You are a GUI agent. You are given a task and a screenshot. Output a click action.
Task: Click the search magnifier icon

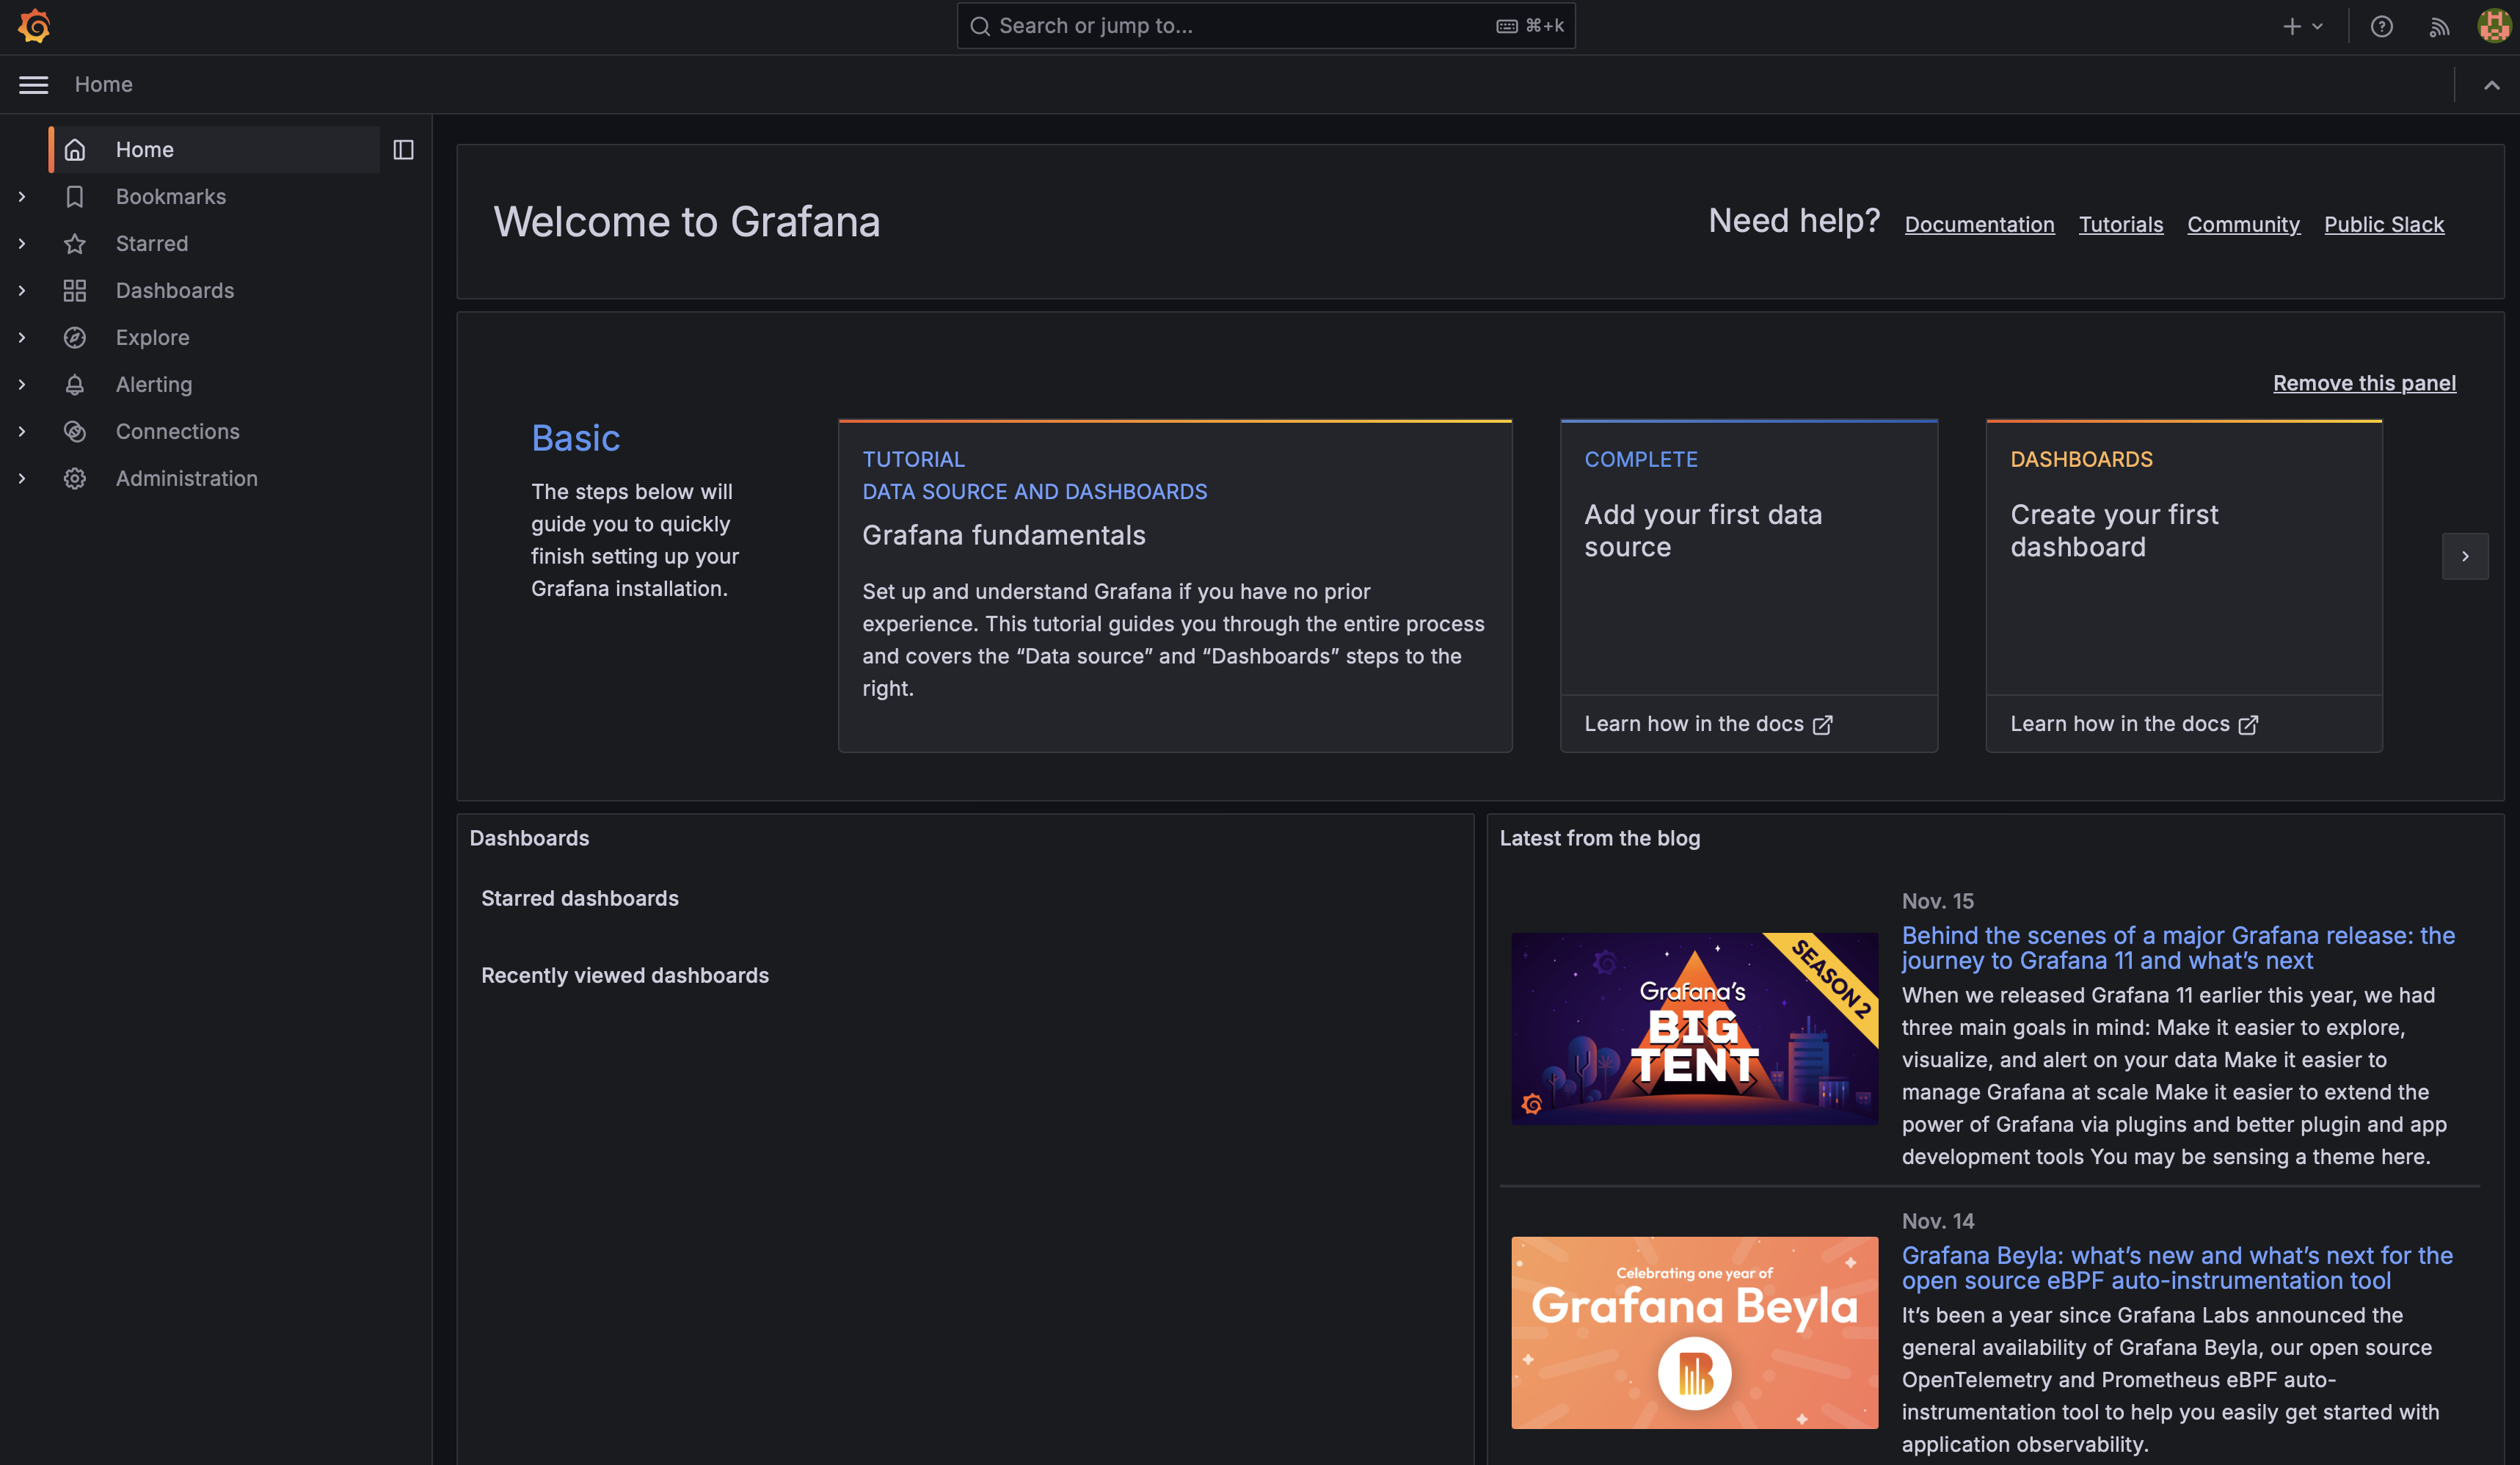(x=980, y=26)
